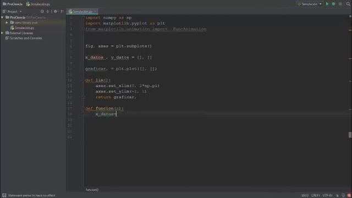Click 'Statement seems to have no effect' message
352x198 pixels.
pyautogui.click(x=32, y=196)
